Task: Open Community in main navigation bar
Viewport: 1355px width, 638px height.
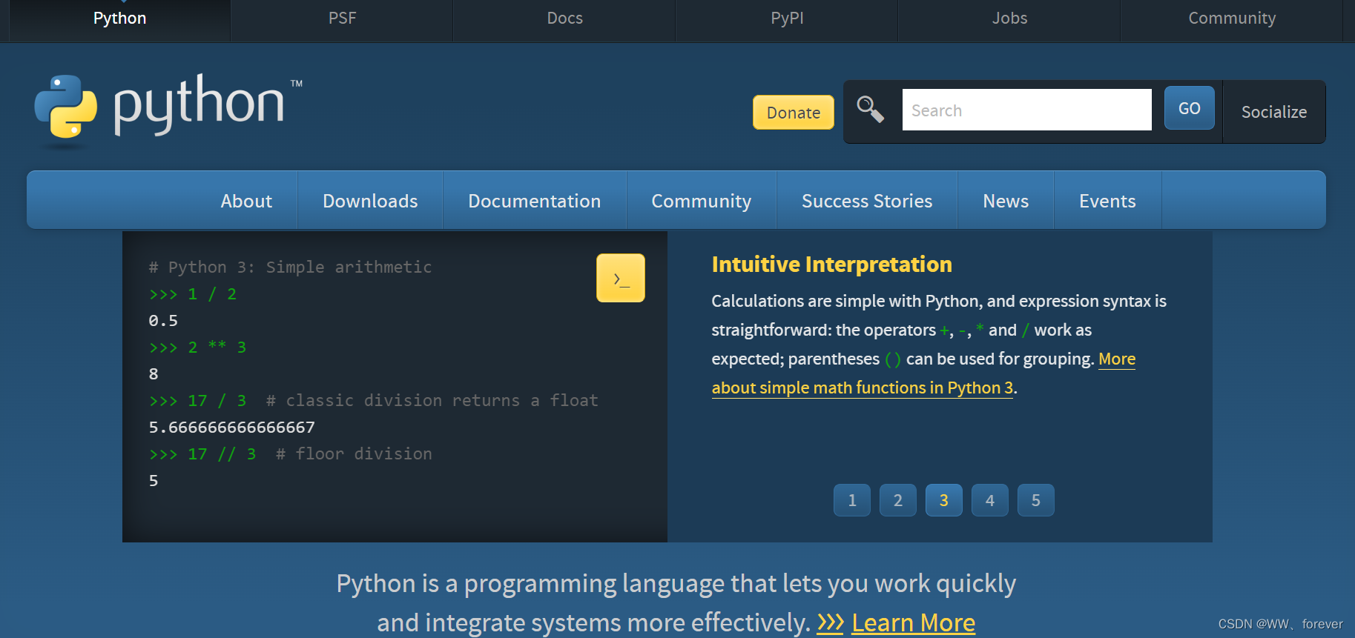Action: (x=701, y=201)
